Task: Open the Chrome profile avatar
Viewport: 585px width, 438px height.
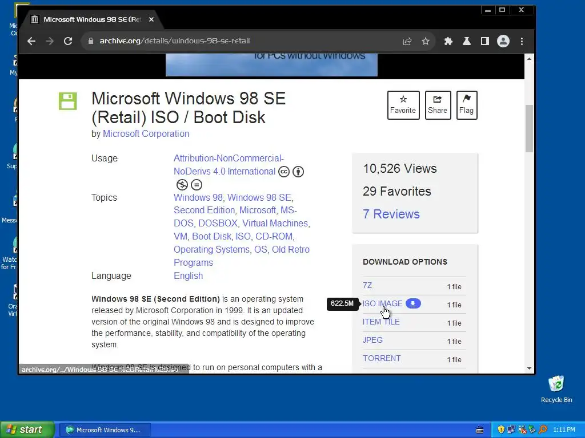Action: pos(503,41)
